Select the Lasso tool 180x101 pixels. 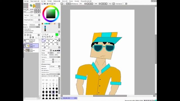pyautogui.click(x=45, y=34)
